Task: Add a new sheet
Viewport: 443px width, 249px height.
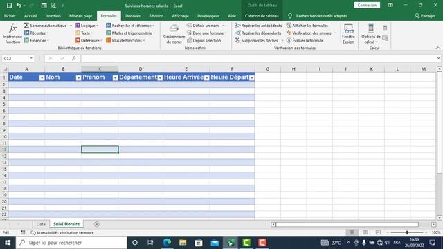Action: 97,224
